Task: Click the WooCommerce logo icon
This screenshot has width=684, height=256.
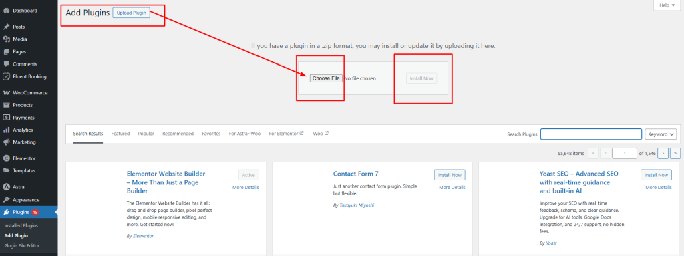Action: [x=7, y=93]
